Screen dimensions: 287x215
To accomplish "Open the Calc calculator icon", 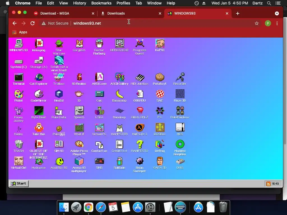I will (99, 96).
